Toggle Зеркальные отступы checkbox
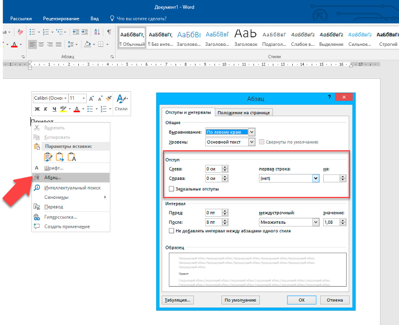 (172, 189)
